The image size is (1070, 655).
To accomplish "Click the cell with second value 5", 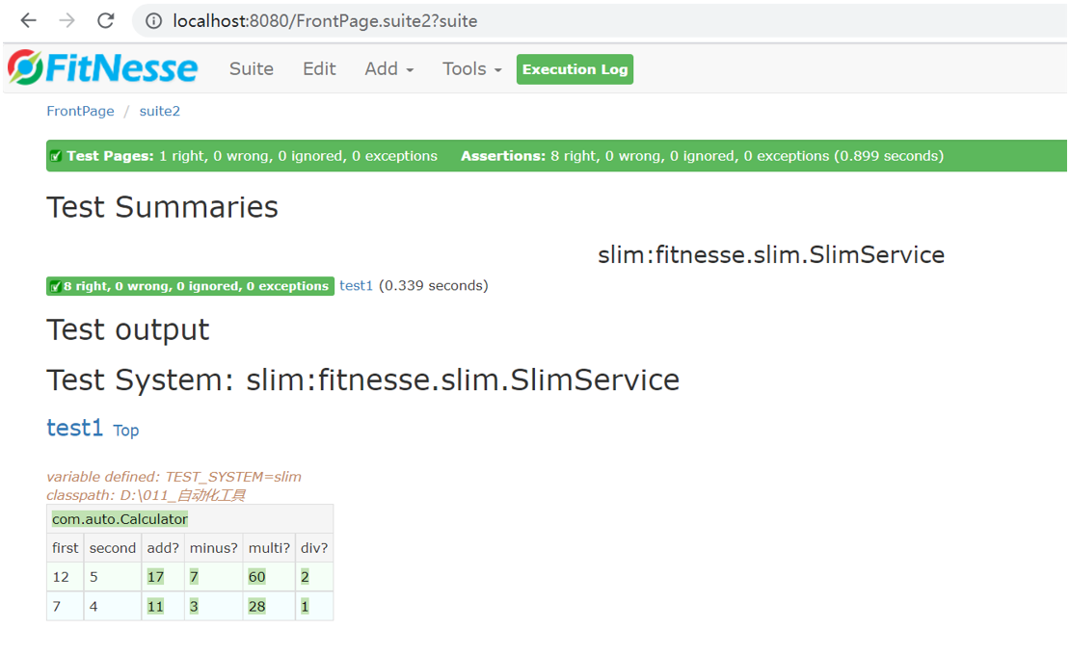I will (x=113, y=577).
